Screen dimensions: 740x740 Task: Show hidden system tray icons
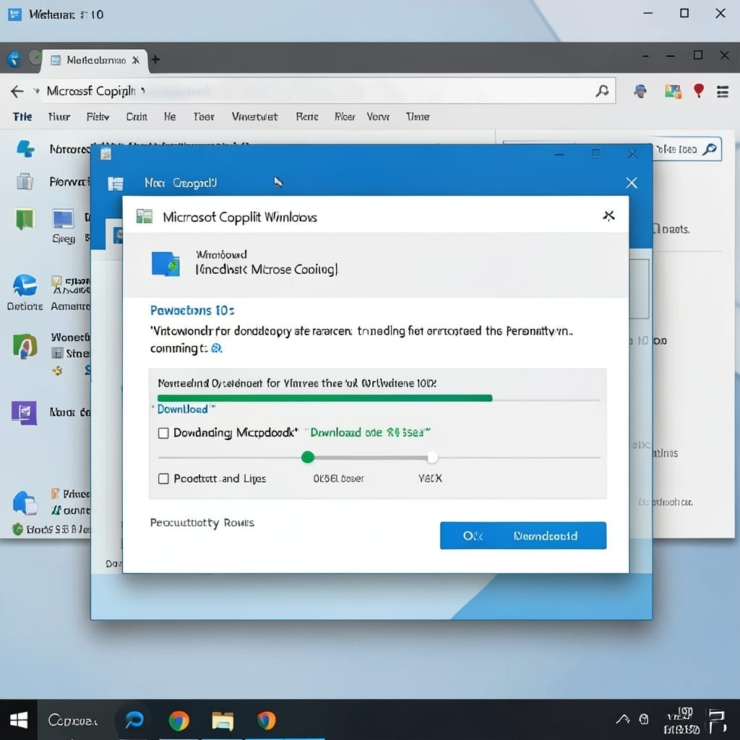[x=623, y=719]
